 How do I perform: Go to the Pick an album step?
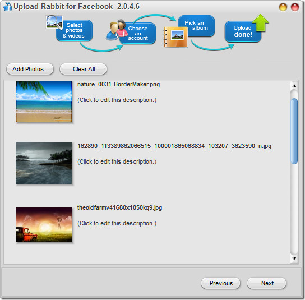[x=196, y=26]
